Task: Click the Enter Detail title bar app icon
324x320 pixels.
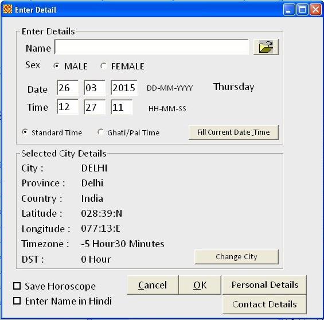Action: (x=7, y=9)
